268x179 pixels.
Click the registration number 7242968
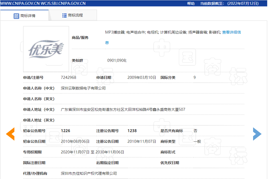[68, 78]
